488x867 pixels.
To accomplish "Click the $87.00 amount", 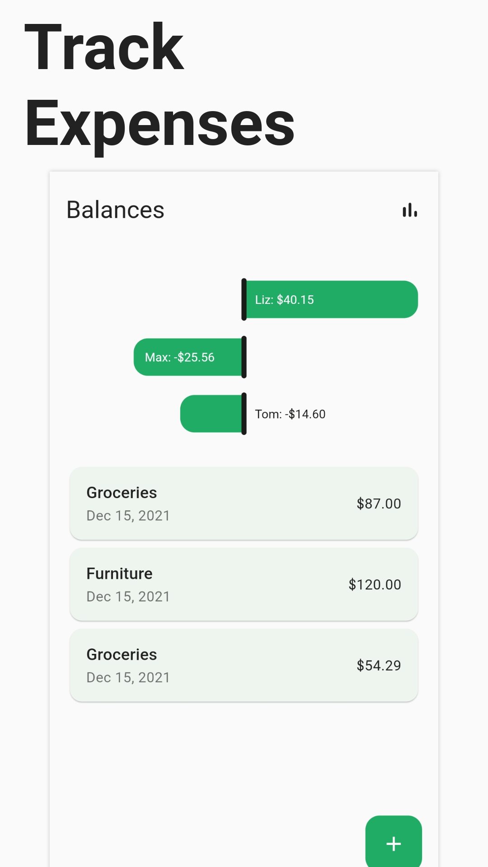I will [x=379, y=503].
